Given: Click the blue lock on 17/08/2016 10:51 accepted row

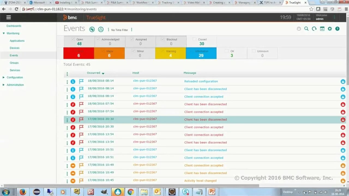Looking at the screenshot, I should point(343,158).
